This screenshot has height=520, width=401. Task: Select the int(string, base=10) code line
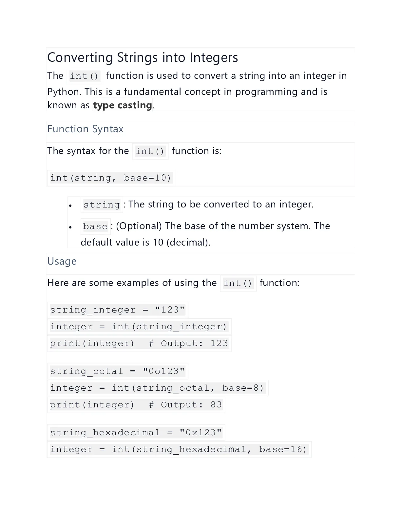coord(111,178)
